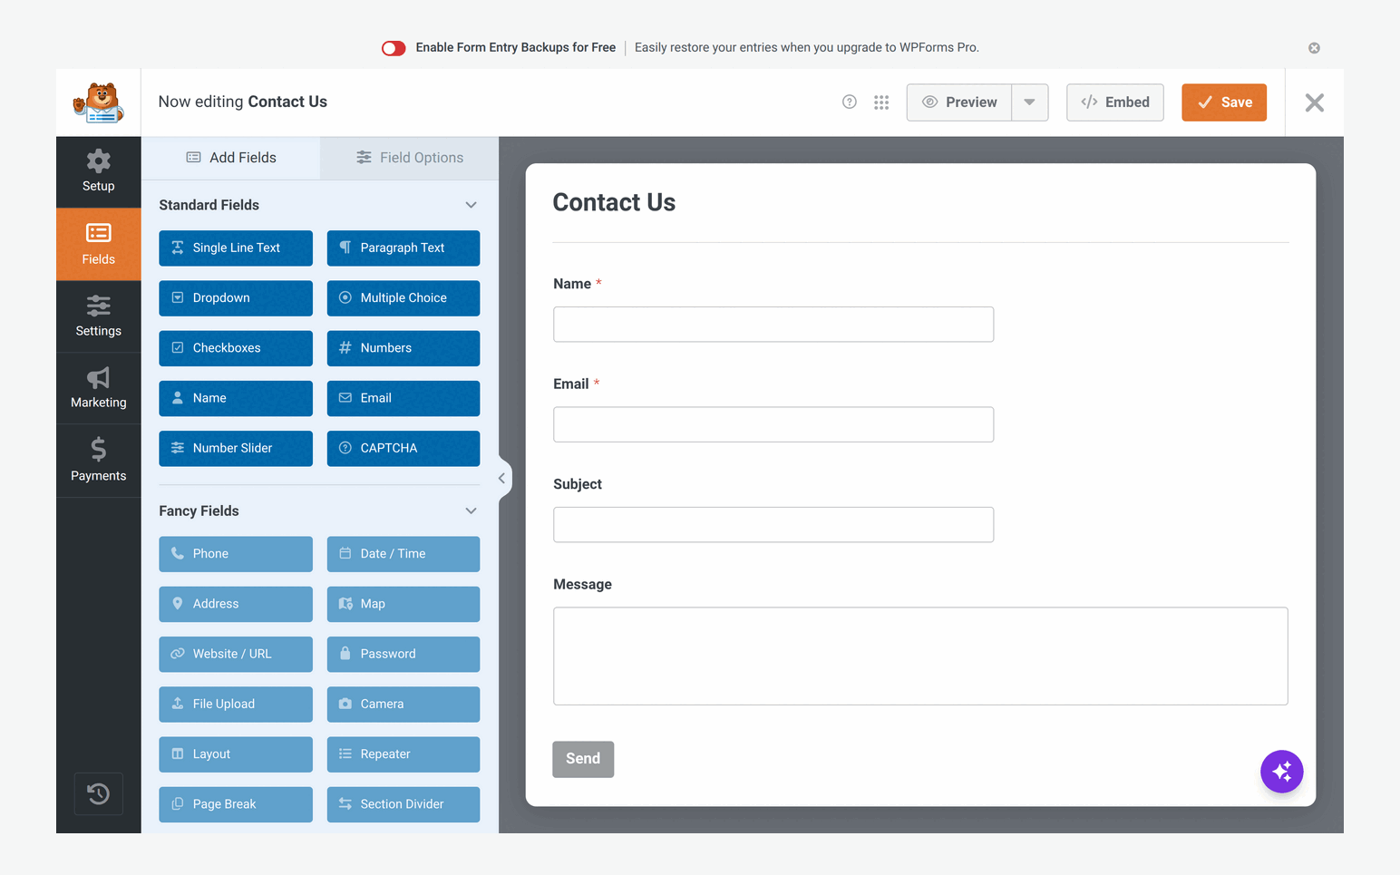Click the Embed button

pos(1115,102)
